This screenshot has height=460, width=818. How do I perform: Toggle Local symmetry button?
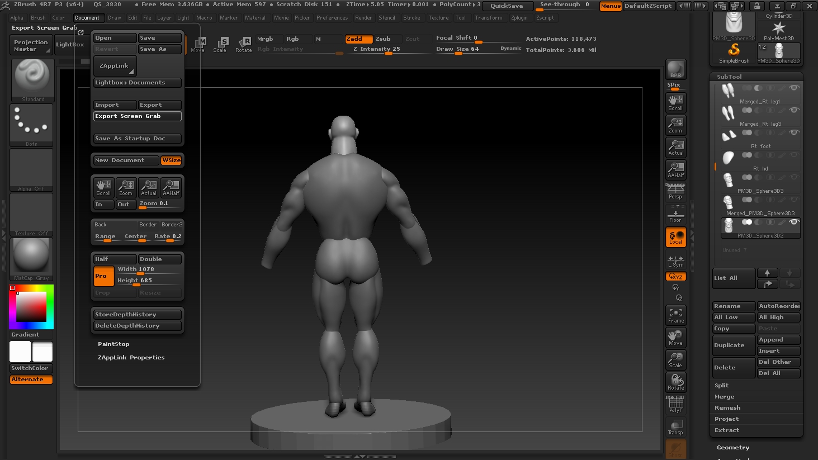[x=675, y=237]
